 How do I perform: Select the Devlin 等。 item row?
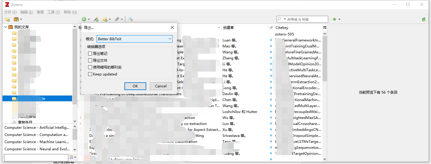[200, 94]
